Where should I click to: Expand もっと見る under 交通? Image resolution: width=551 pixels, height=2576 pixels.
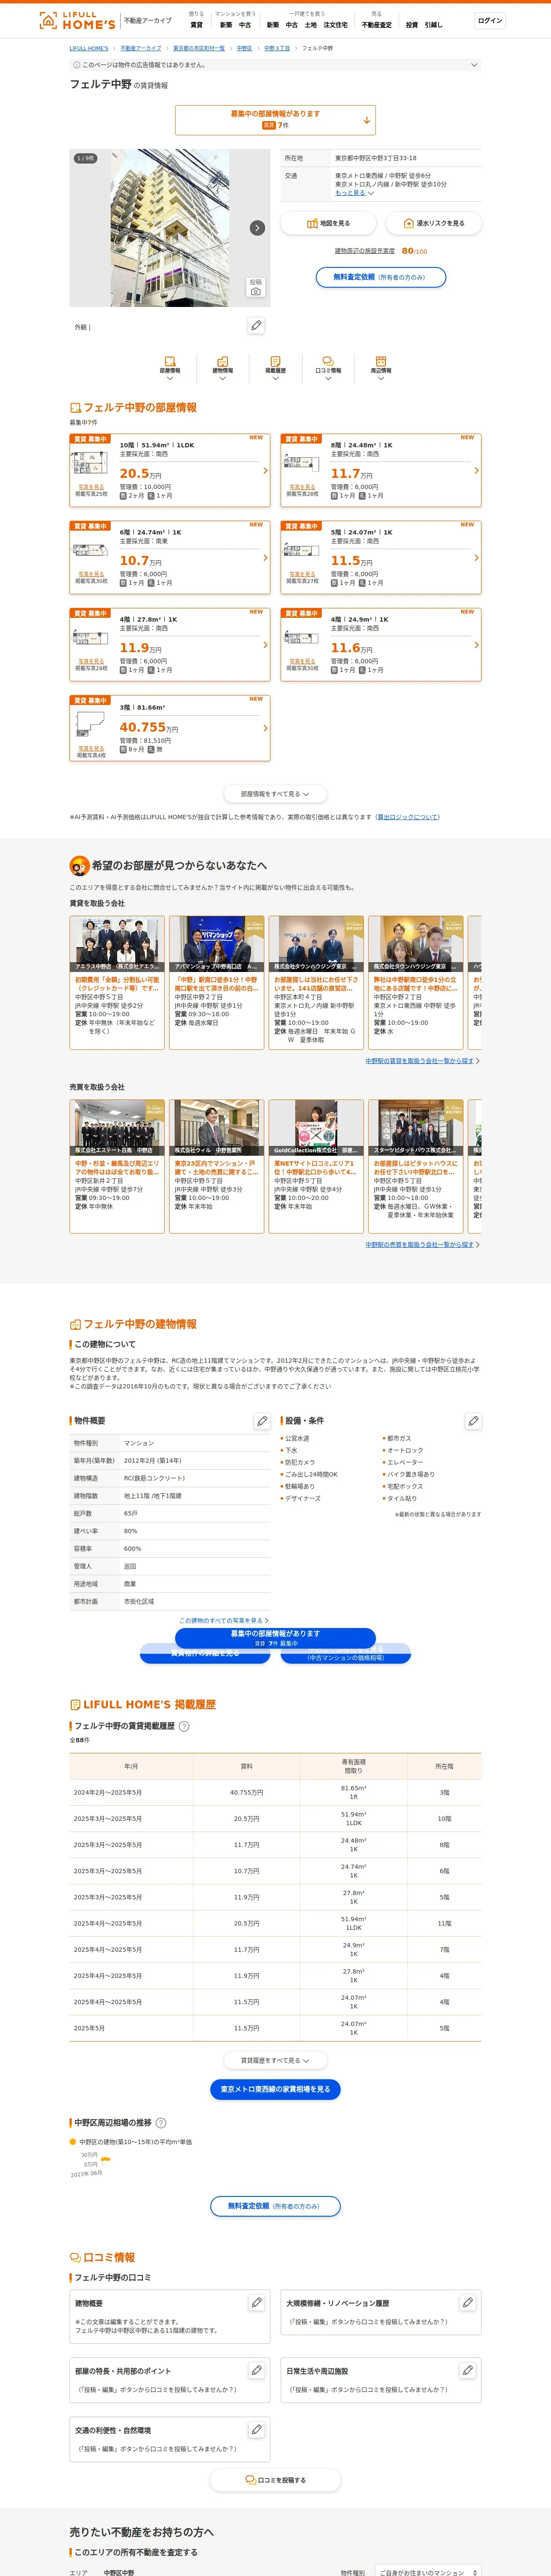tap(354, 193)
